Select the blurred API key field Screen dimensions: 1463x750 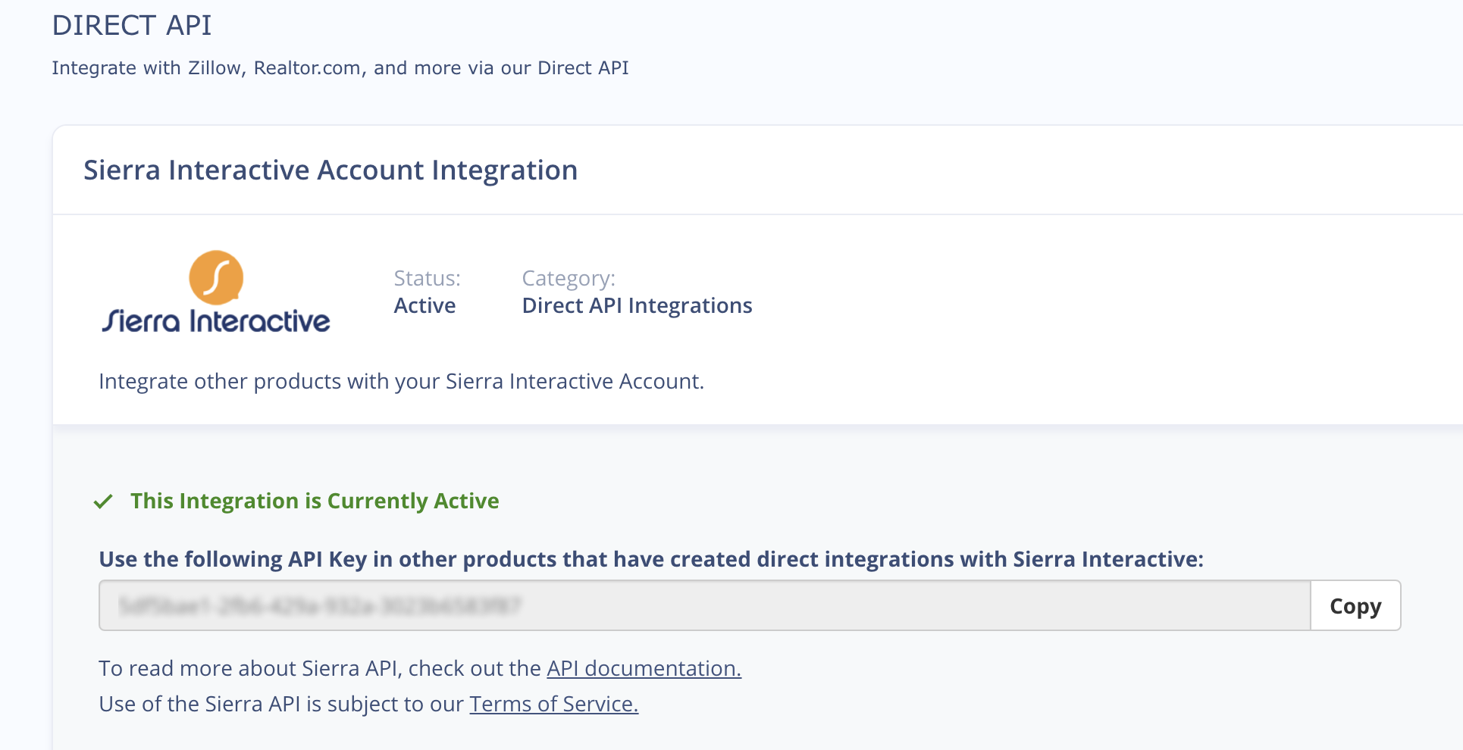click(x=705, y=605)
